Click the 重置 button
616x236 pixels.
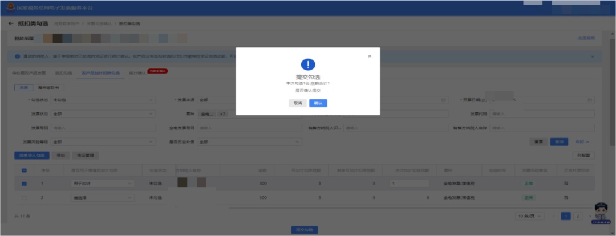[x=538, y=142]
